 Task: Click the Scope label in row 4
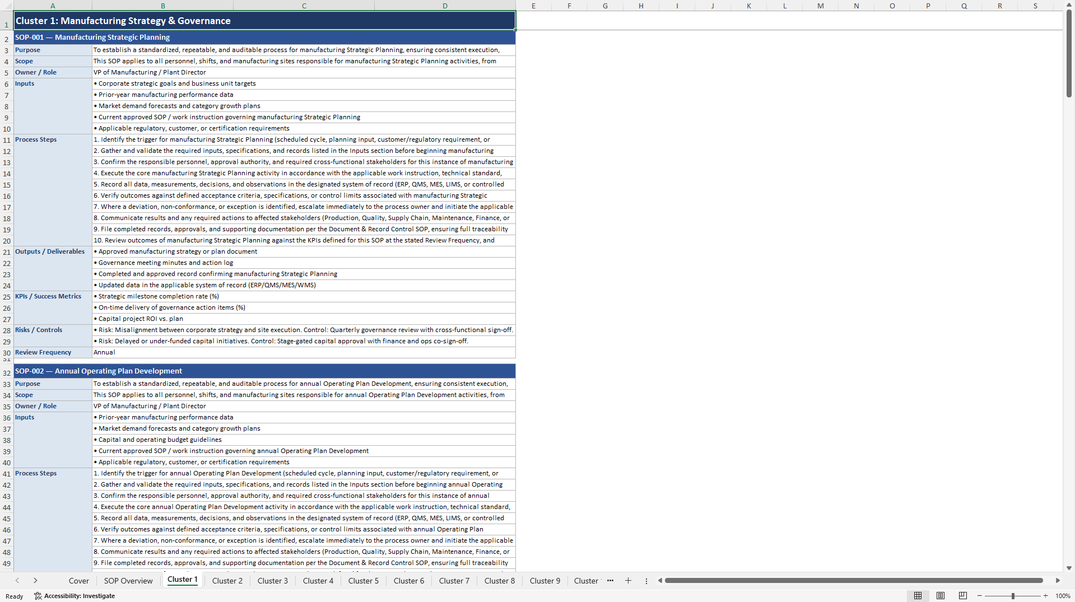[x=53, y=62]
